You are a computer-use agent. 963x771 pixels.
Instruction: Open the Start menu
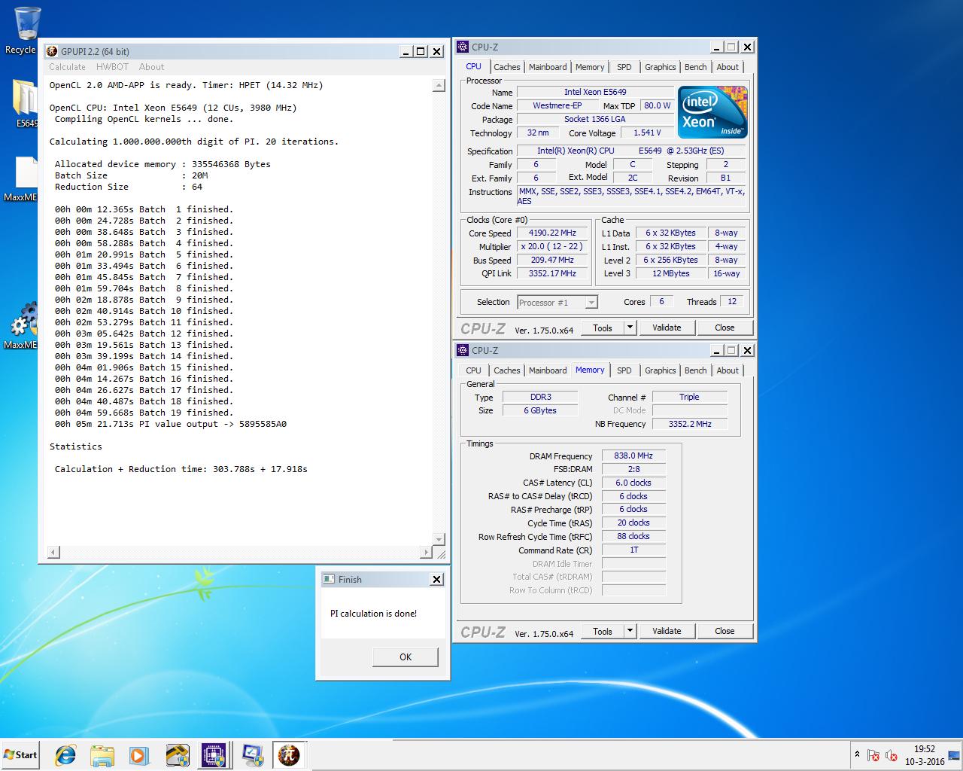(20, 755)
